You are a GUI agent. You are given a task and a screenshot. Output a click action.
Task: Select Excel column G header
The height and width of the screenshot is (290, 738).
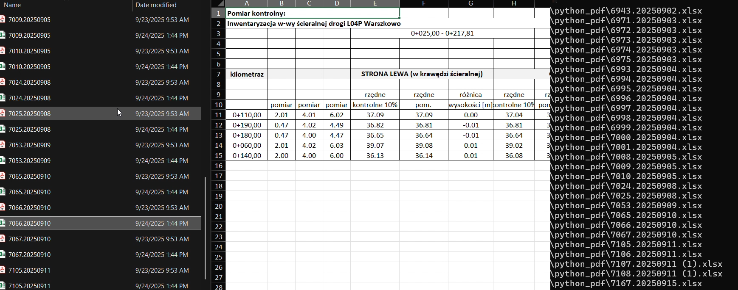470,3
